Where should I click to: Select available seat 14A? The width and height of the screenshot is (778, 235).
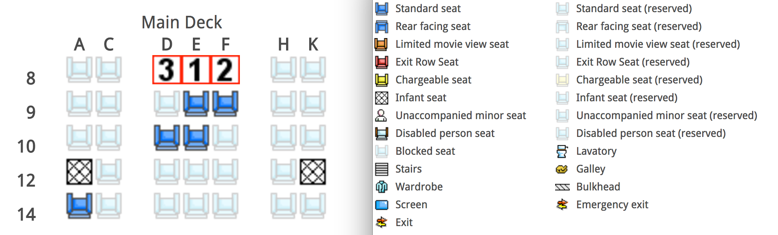(79, 206)
